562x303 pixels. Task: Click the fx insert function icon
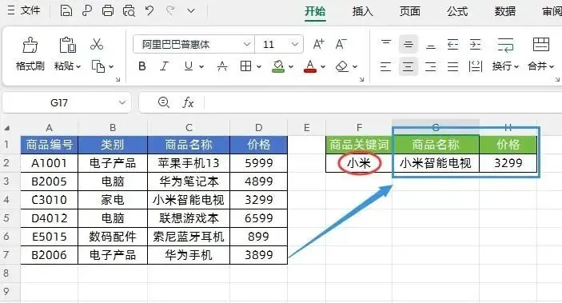coord(188,103)
